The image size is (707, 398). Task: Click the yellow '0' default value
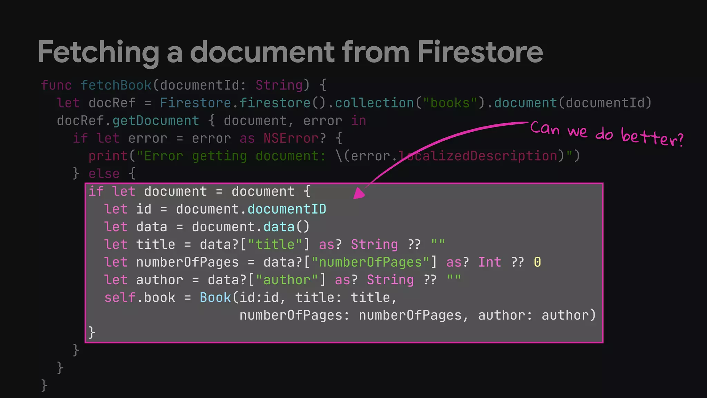click(537, 262)
